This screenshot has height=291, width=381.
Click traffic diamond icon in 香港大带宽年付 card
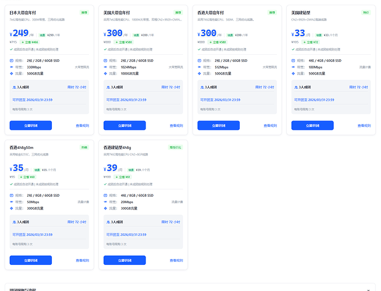click(200, 73)
